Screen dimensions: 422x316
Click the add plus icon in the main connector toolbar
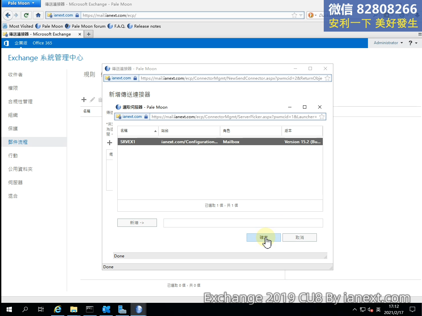[84, 99]
